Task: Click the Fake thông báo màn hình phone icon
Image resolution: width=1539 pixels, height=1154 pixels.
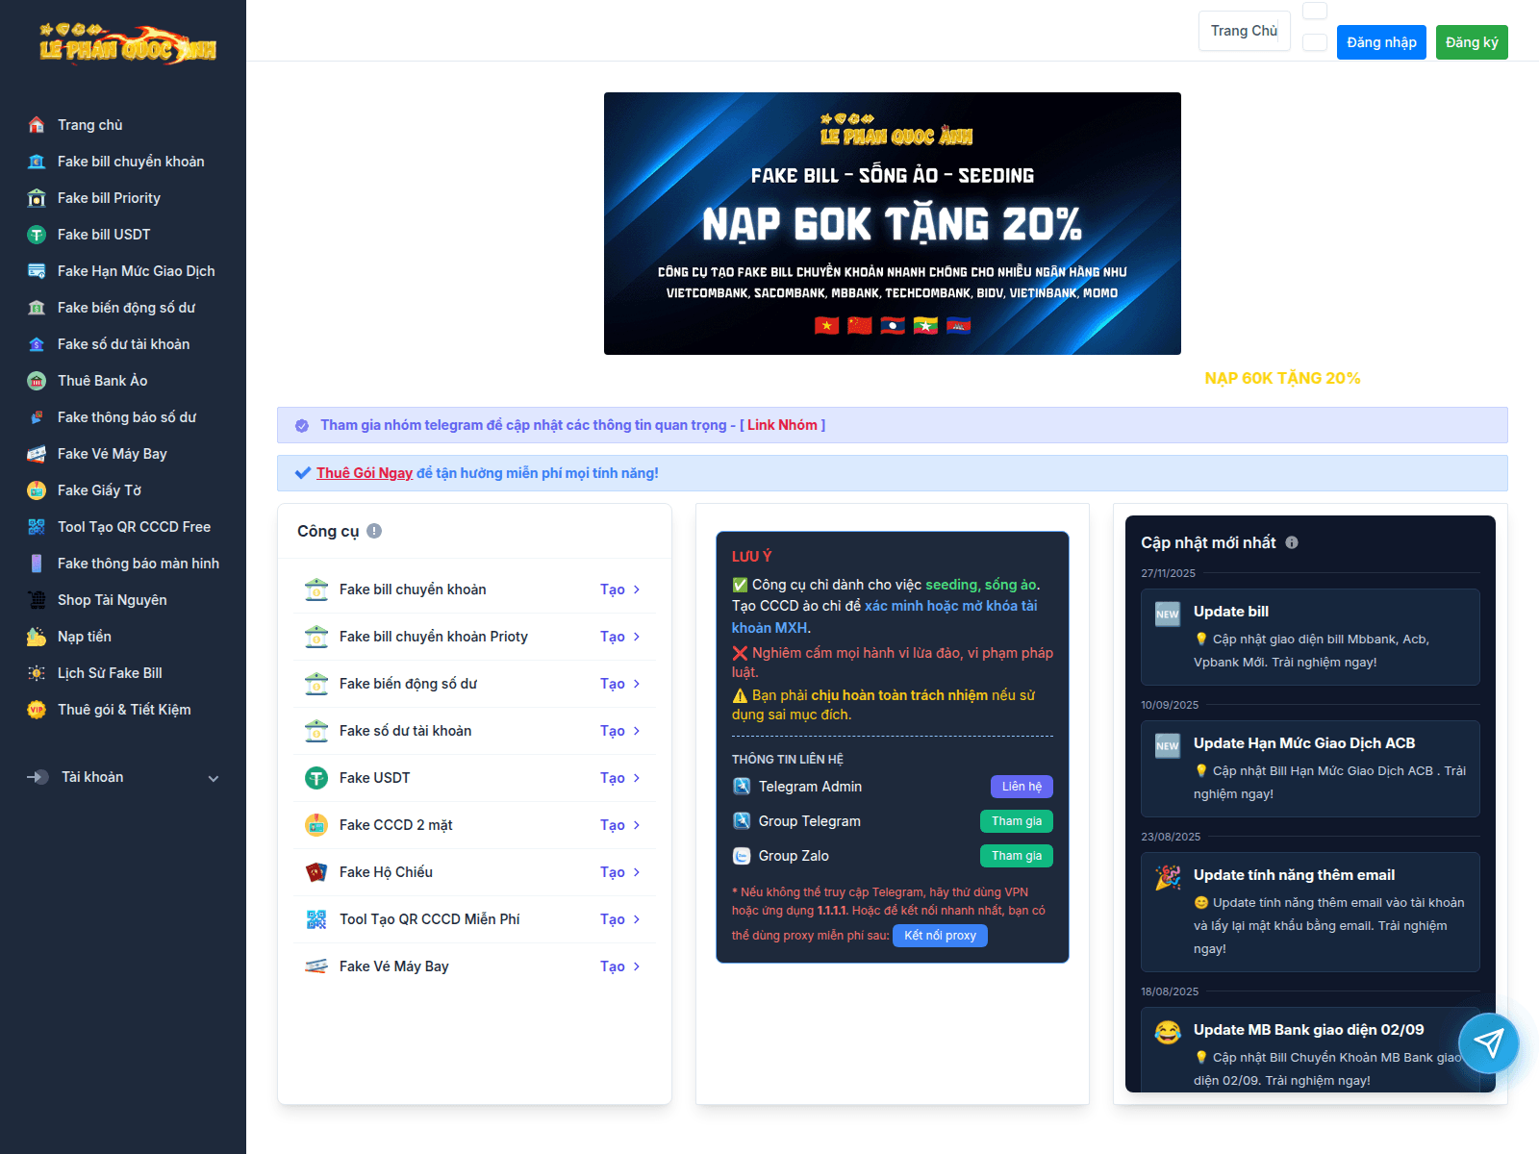Action: click(x=37, y=564)
